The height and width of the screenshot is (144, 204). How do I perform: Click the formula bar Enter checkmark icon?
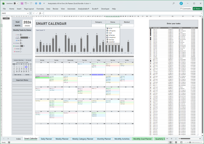[37, 13]
